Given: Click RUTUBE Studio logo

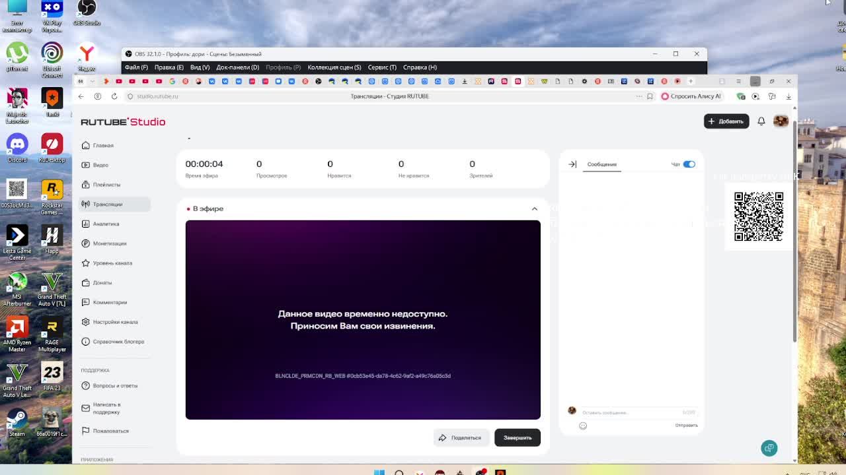Looking at the screenshot, I should tap(123, 122).
